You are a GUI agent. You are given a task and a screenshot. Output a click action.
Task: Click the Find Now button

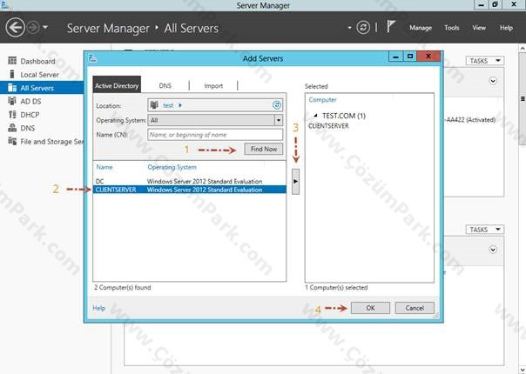(264, 149)
